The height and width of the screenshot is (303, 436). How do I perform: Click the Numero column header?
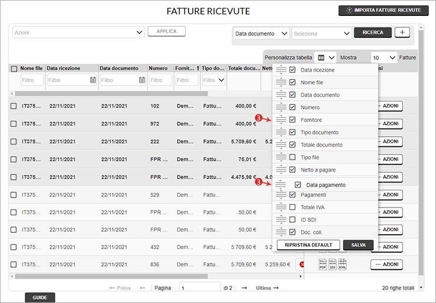pos(158,68)
